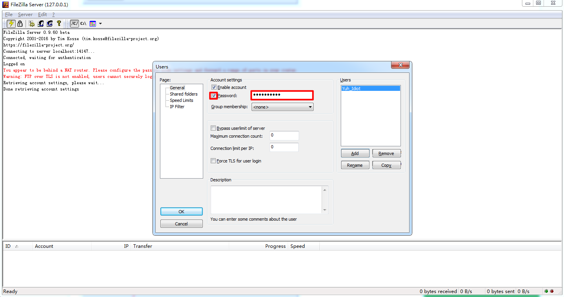Click the '0 bytes sent' status entry
This screenshot has width=564, height=297.
click(501, 291)
